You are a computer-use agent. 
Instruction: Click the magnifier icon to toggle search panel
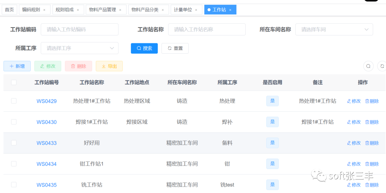pyautogui.click(x=368, y=66)
